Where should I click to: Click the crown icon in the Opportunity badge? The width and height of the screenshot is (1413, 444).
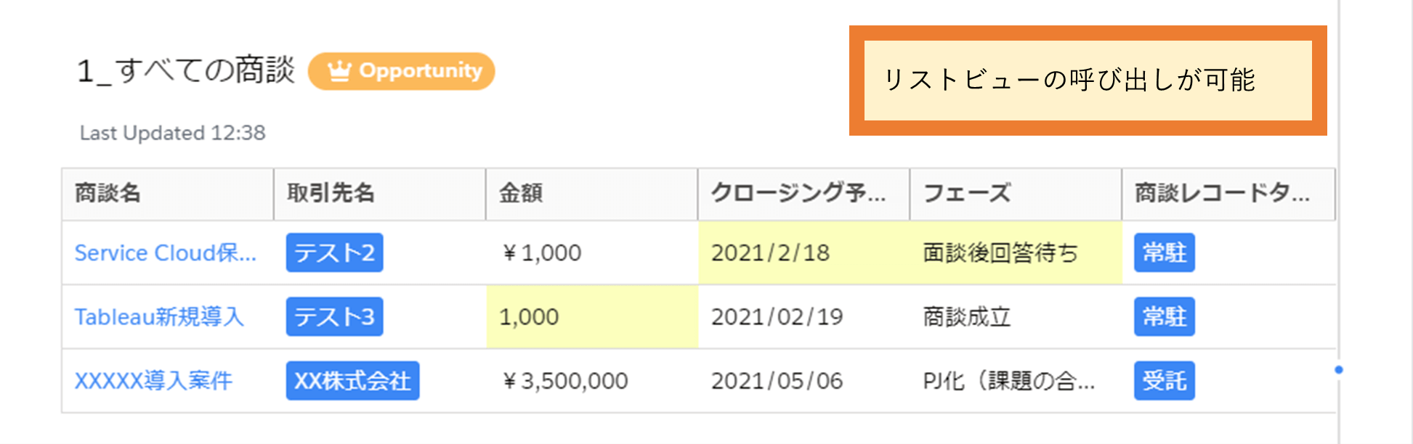point(339,71)
